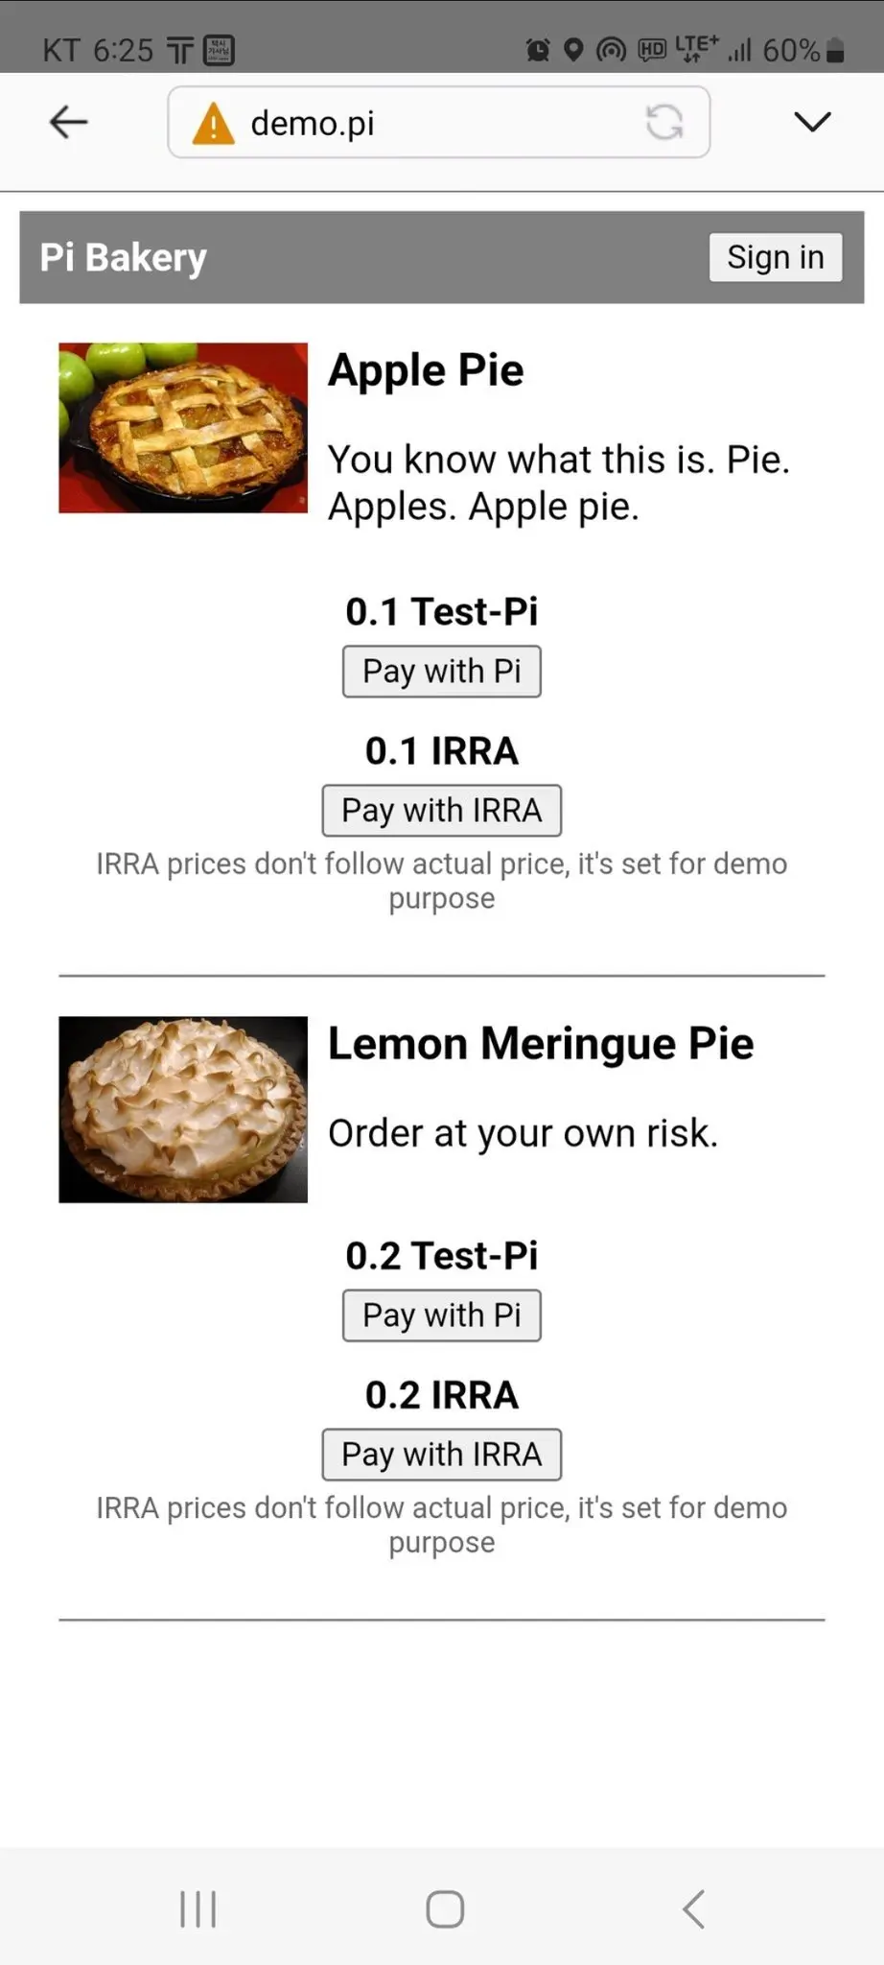Open Android recent apps button

[x=198, y=1908]
